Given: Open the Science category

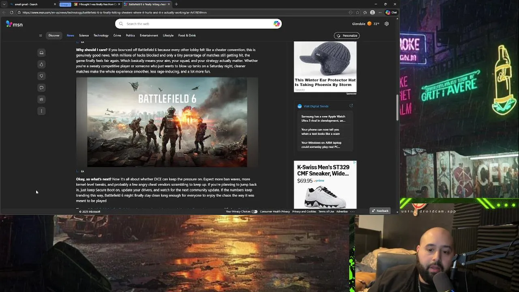Looking at the screenshot, I should tap(84, 36).
